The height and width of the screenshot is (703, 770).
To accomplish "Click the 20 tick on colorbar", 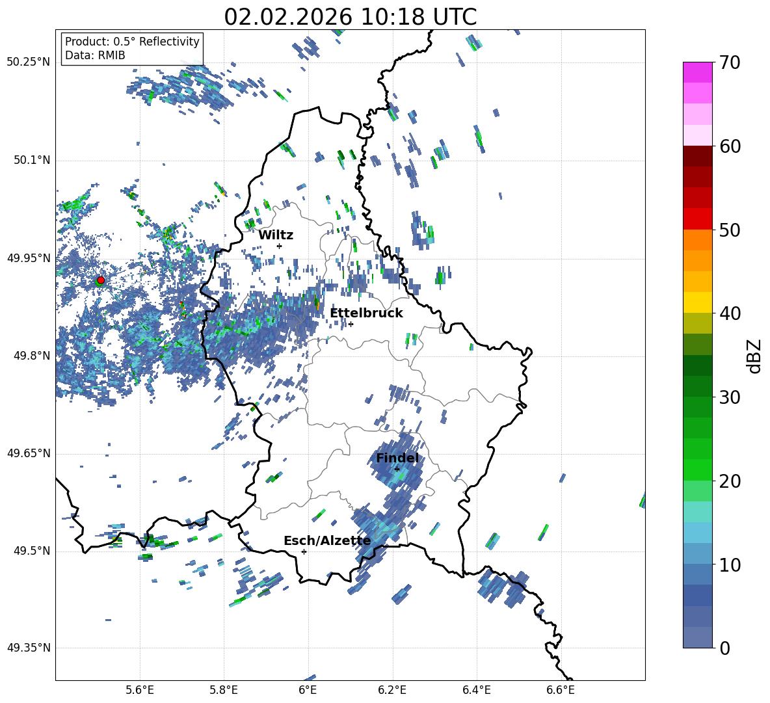I will point(730,481).
